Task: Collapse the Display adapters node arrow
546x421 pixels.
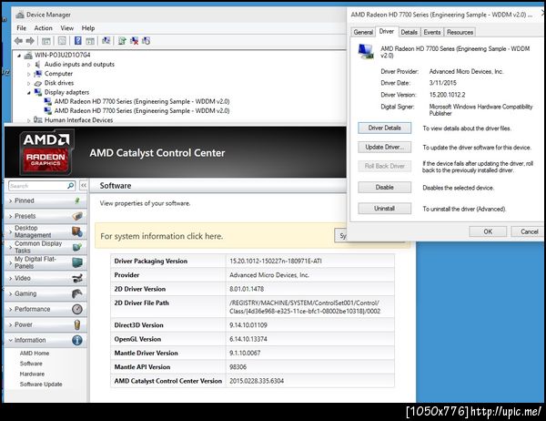Action: coord(29,92)
